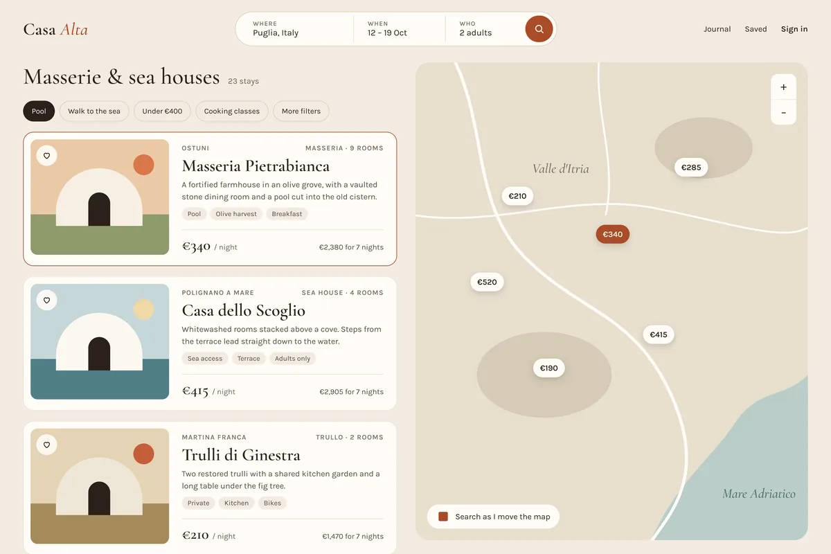The image size is (831, 554).
Task: Toggle the Pool filter chip
Action: tap(39, 111)
